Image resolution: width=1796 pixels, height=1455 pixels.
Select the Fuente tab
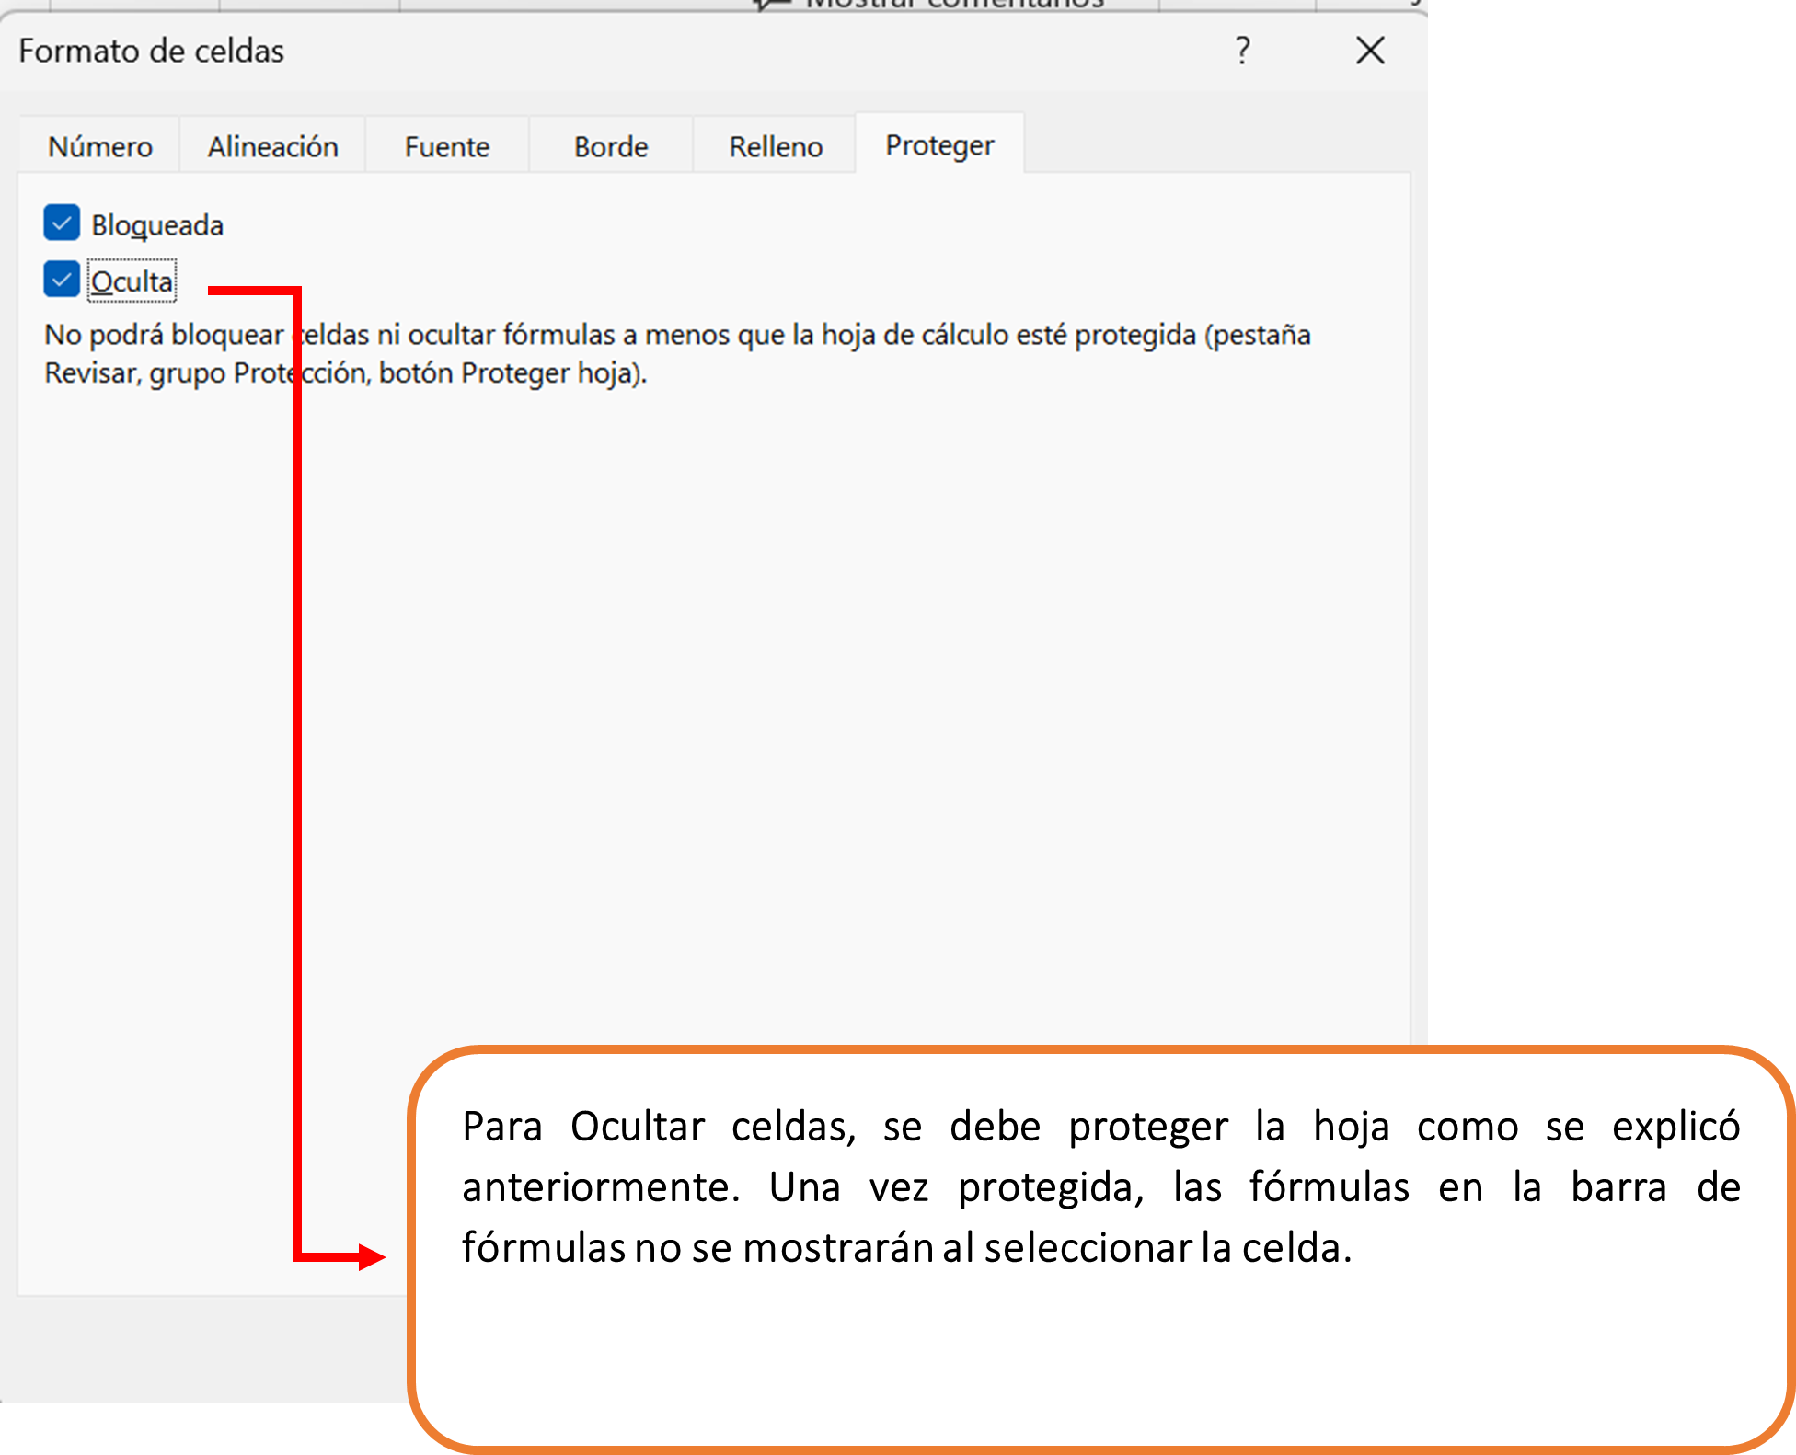447,146
